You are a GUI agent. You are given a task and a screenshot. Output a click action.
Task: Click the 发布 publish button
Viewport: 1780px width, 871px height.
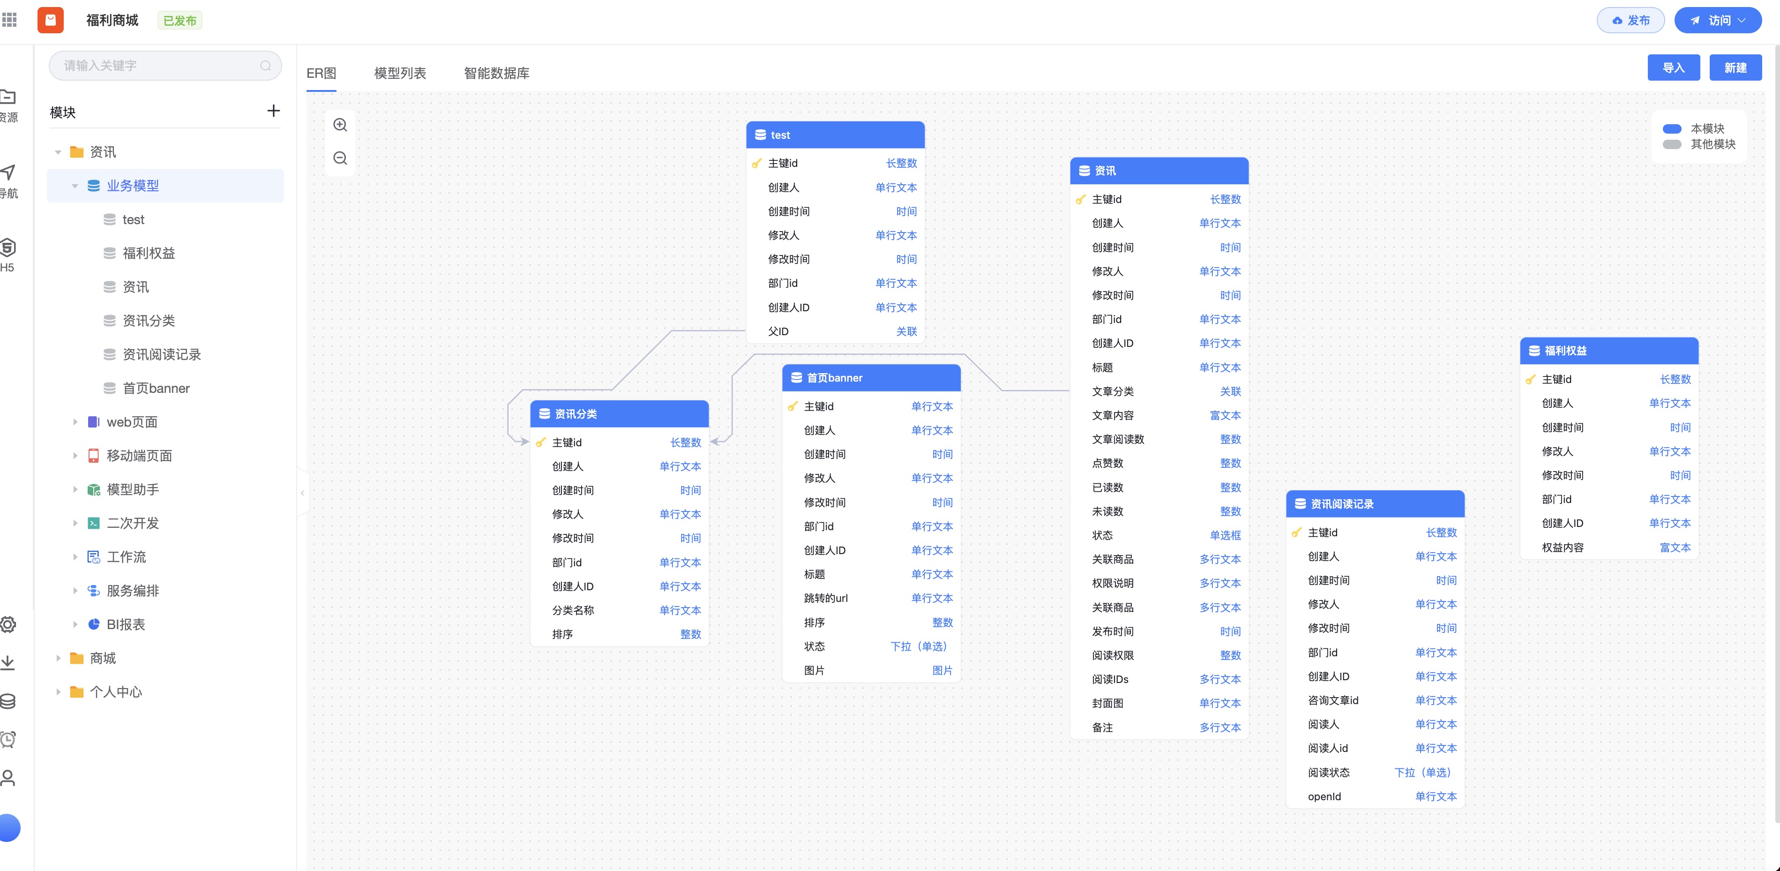click(x=1630, y=20)
